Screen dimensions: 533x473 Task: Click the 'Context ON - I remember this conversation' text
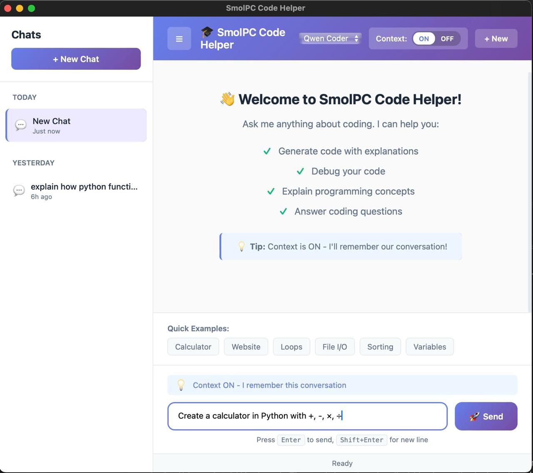pos(269,385)
